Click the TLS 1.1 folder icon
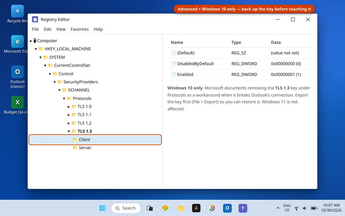This screenshot has height=216, width=345. pyautogui.click(x=74, y=115)
